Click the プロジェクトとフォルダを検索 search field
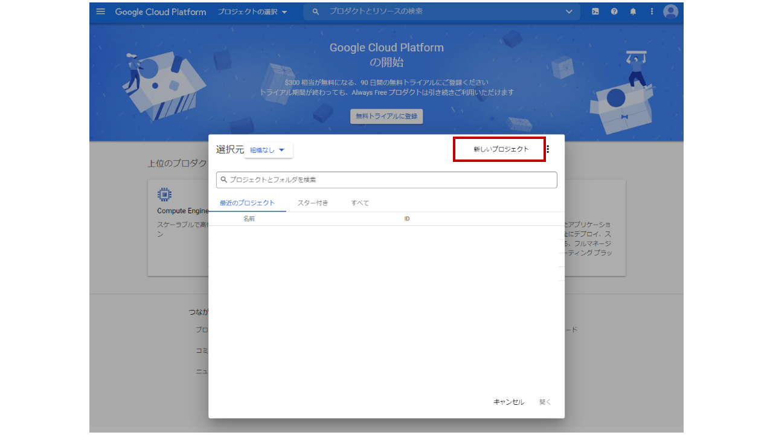This screenshot has height=435, width=773. pyautogui.click(x=386, y=179)
